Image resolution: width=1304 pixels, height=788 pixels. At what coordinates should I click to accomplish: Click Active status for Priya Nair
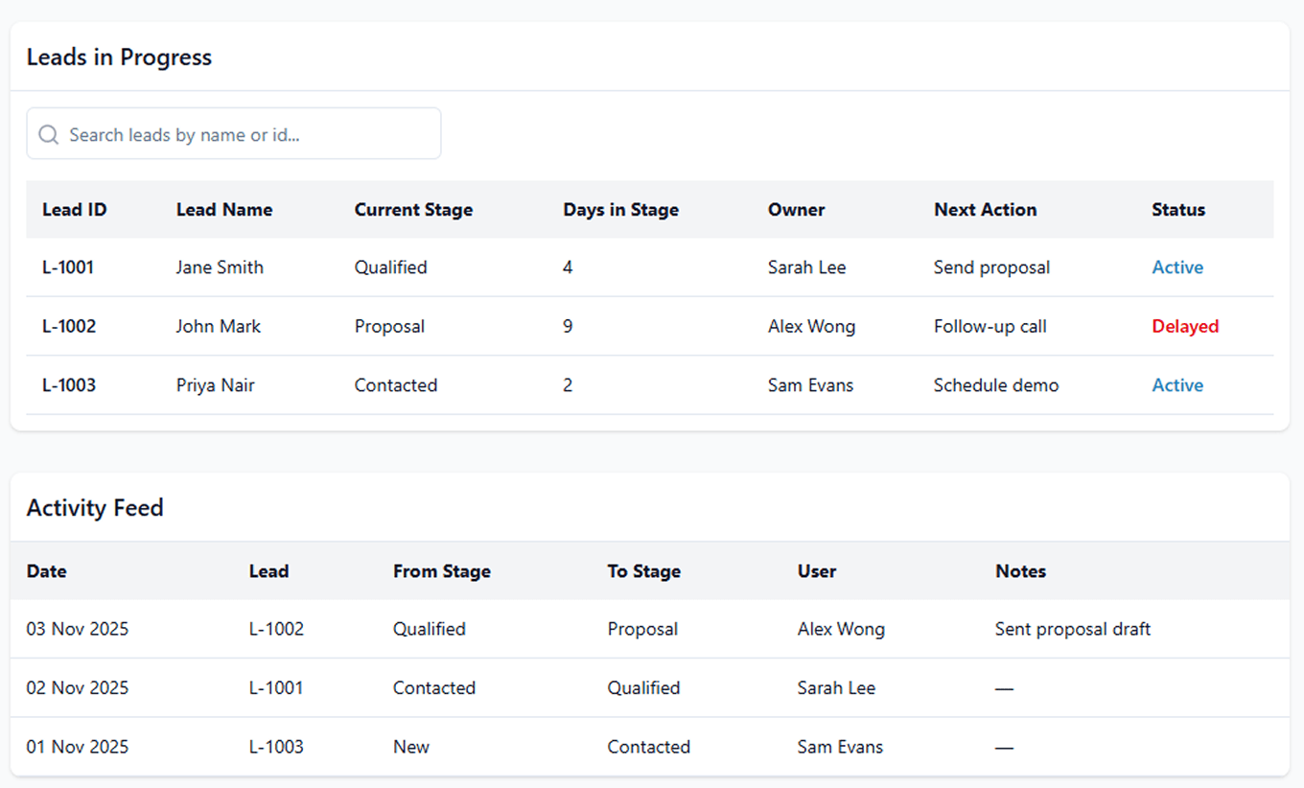[x=1176, y=385]
